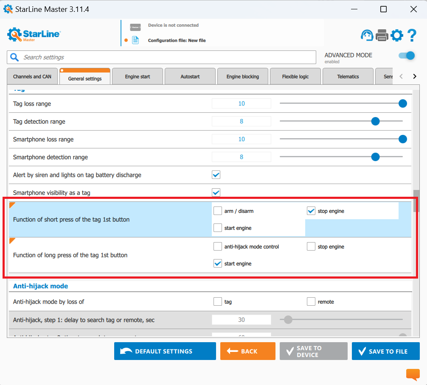Click 'Function of long press of the tag 1st button'
Image resolution: width=427 pixels, height=385 pixels.
[70, 255]
